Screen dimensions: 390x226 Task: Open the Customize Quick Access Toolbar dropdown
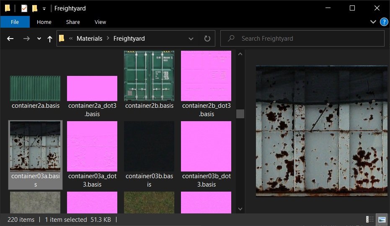click(x=44, y=9)
